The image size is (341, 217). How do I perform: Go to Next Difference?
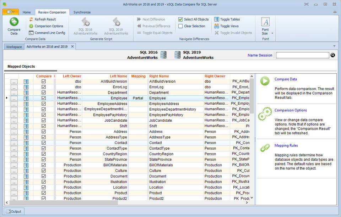tap(151, 19)
